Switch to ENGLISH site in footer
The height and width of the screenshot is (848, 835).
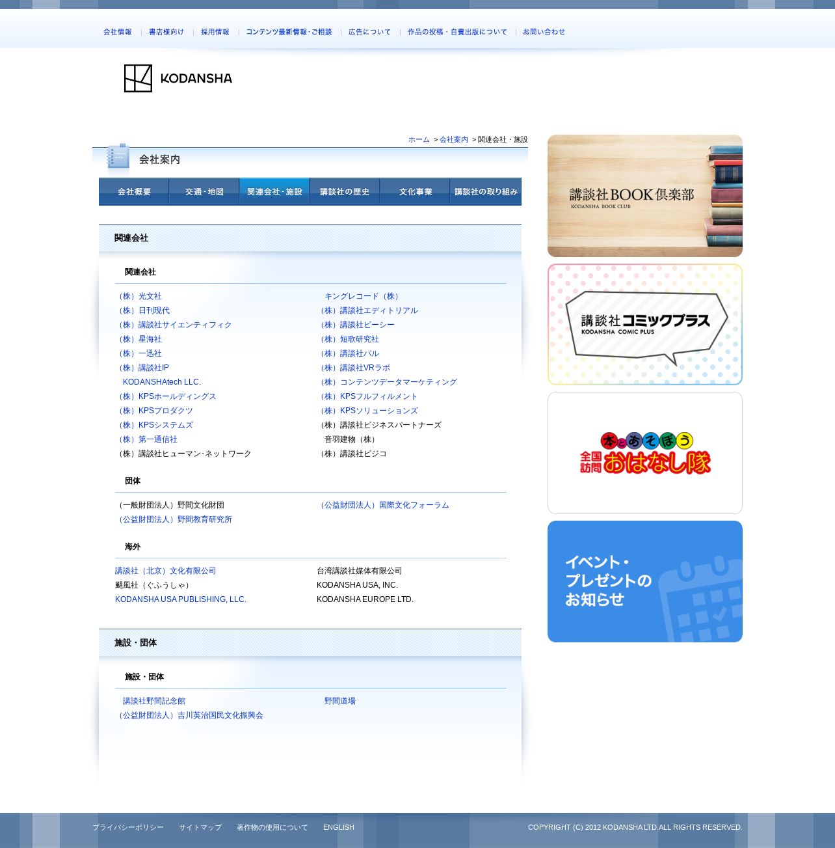(339, 827)
